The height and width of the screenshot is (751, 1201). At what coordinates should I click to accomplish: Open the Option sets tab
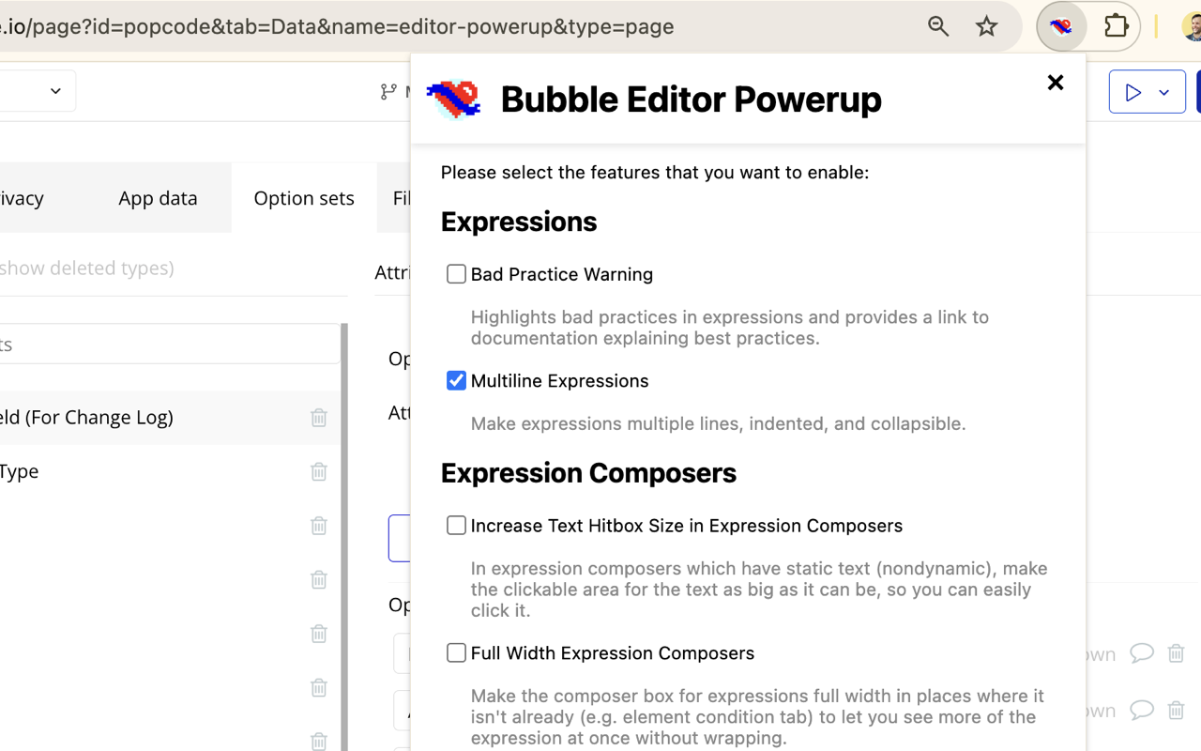pos(304,198)
